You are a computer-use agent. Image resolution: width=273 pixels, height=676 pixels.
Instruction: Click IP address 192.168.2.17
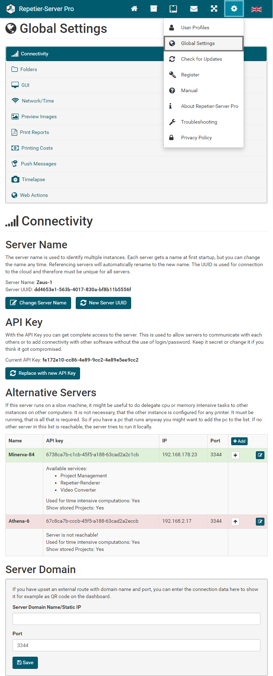tap(177, 521)
